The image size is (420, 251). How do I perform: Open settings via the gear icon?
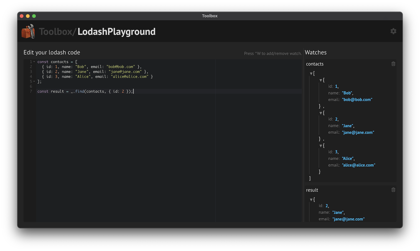[x=393, y=31]
